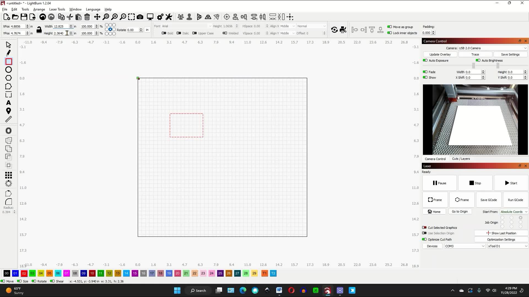This screenshot has width=529, height=297.
Task: Activate the Text tool
Action: (x=8, y=103)
